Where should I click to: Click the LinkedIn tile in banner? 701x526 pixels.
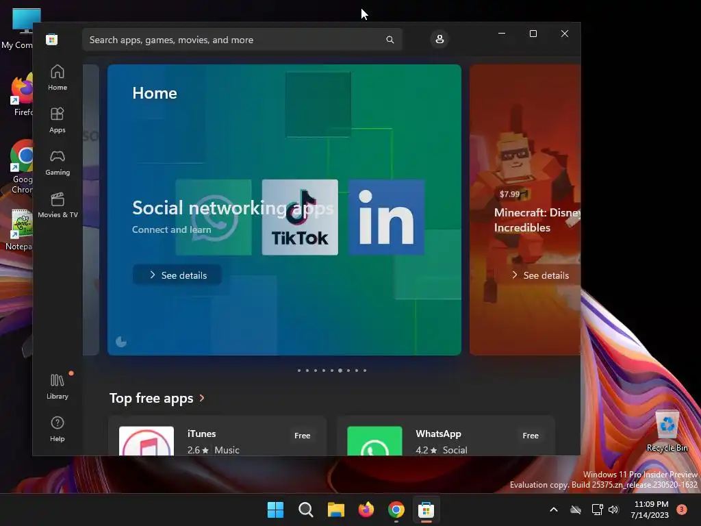pyautogui.click(x=386, y=217)
